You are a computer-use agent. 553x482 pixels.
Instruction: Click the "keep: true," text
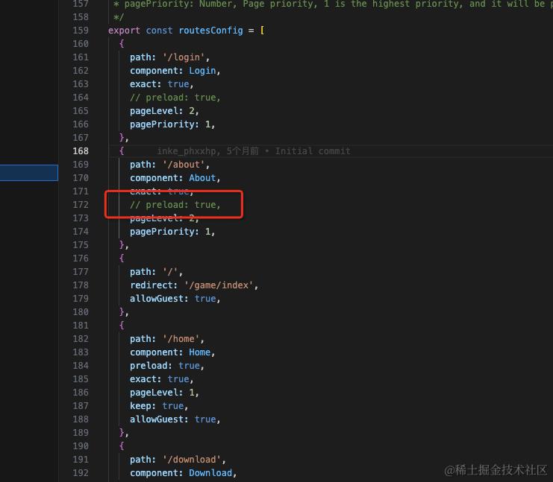(x=159, y=406)
